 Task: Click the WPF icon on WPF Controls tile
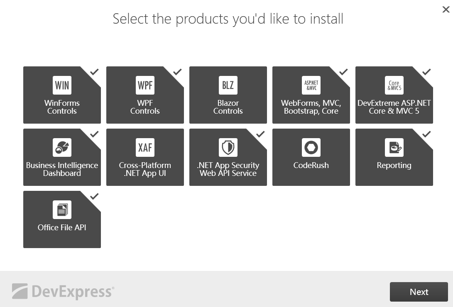point(145,85)
